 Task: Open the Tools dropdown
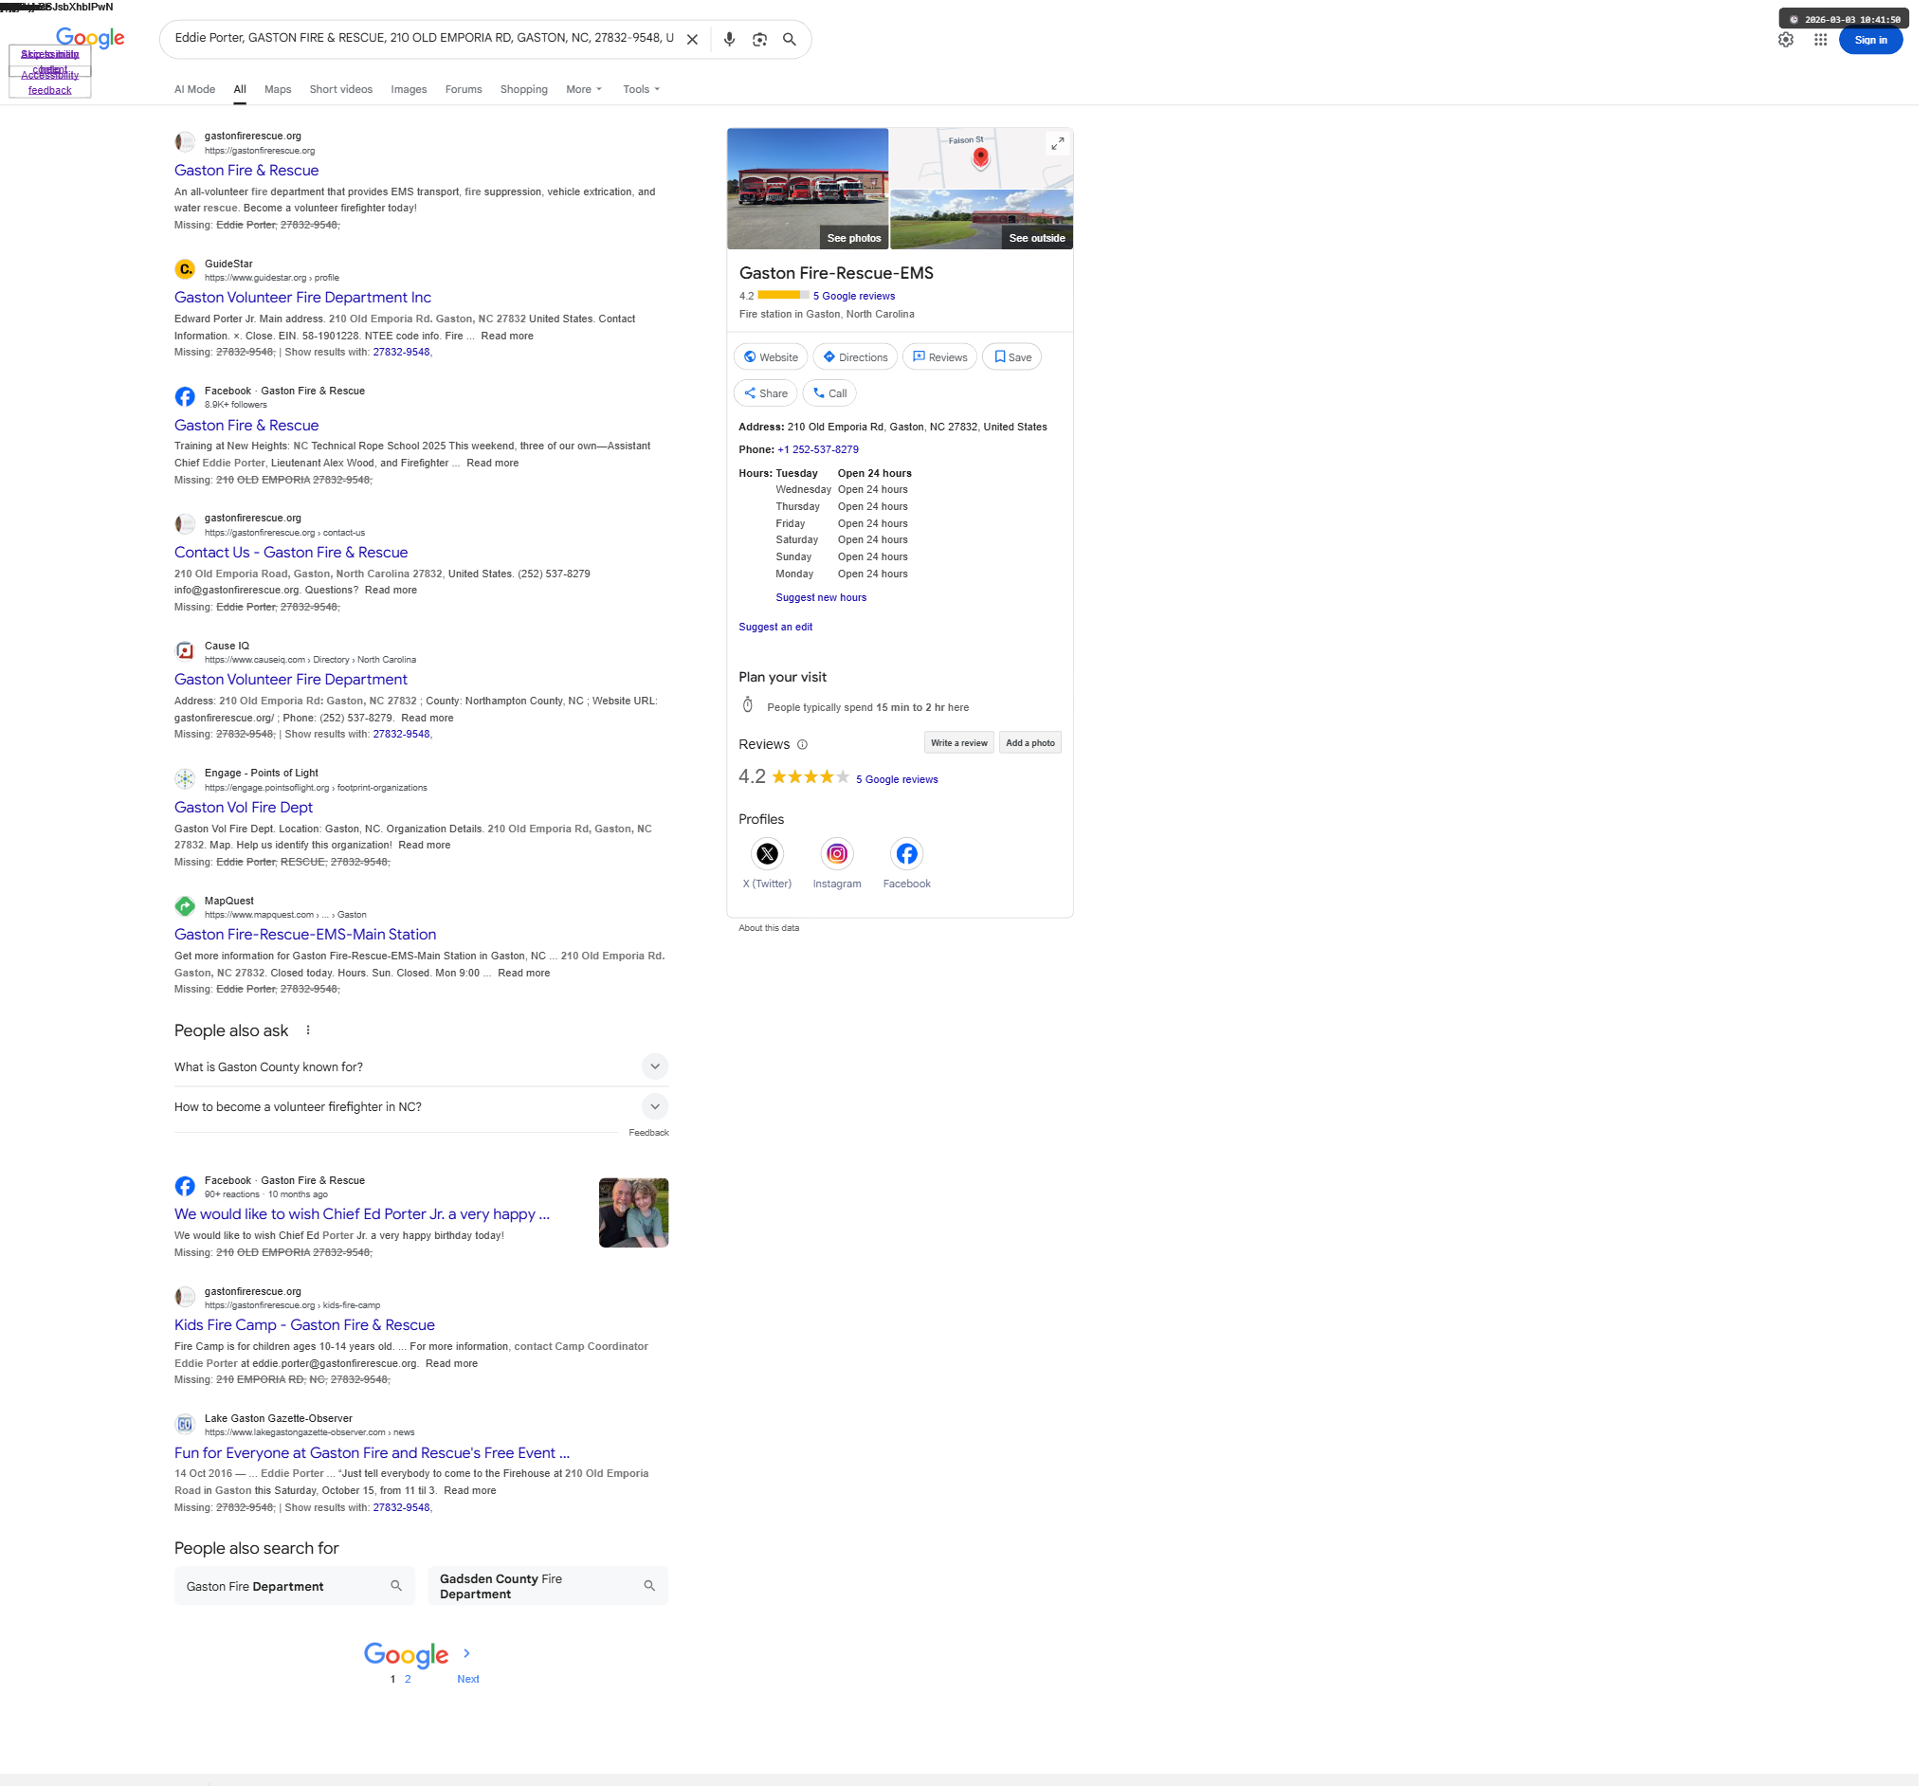pyautogui.click(x=642, y=90)
